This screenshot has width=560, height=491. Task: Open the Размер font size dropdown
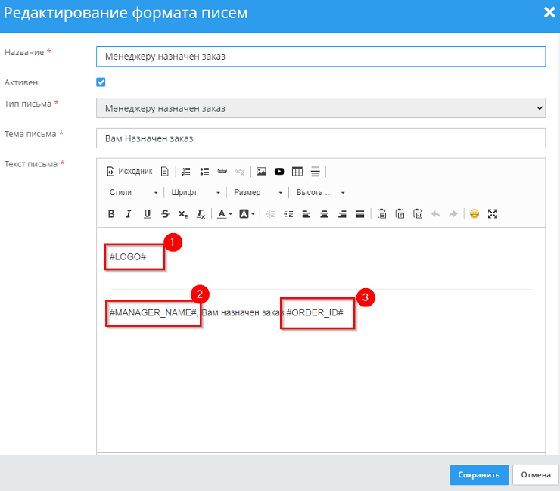click(258, 193)
